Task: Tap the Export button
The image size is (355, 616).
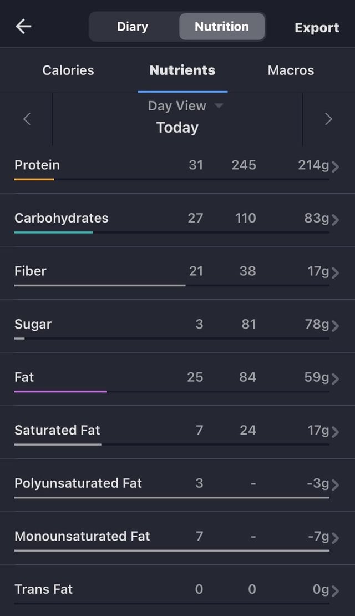Action: (x=317, y=28)
